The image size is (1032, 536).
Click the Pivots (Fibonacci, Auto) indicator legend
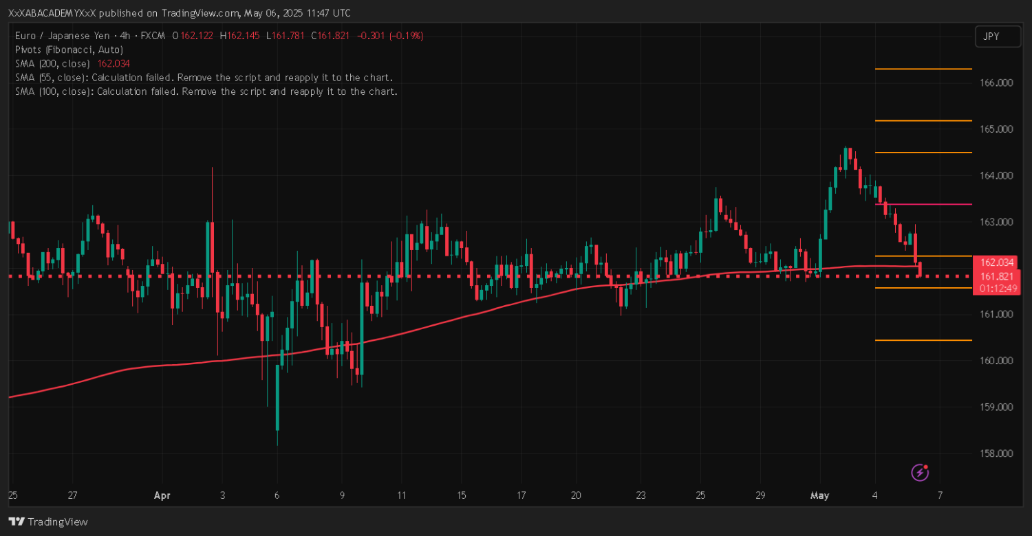tap(69, 49)
